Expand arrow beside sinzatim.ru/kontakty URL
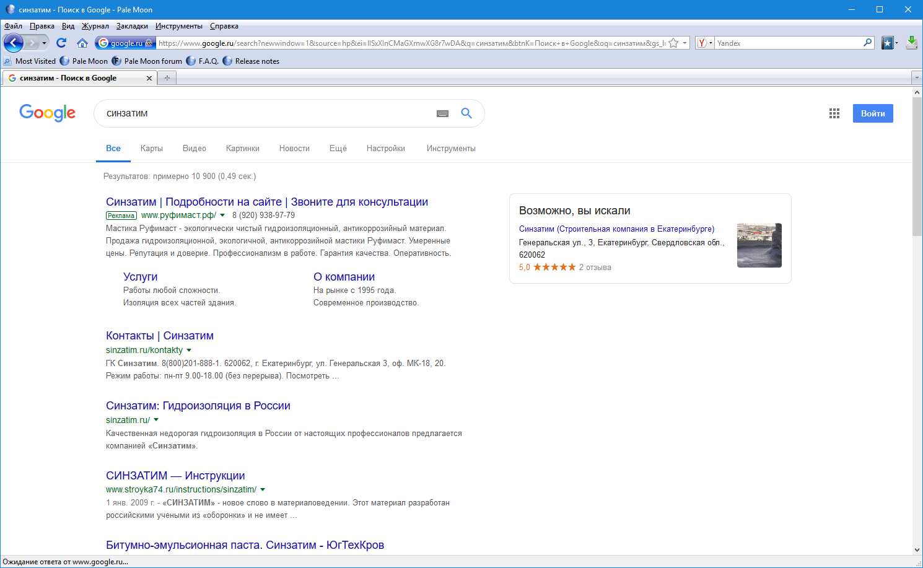 tap(189, 351)
